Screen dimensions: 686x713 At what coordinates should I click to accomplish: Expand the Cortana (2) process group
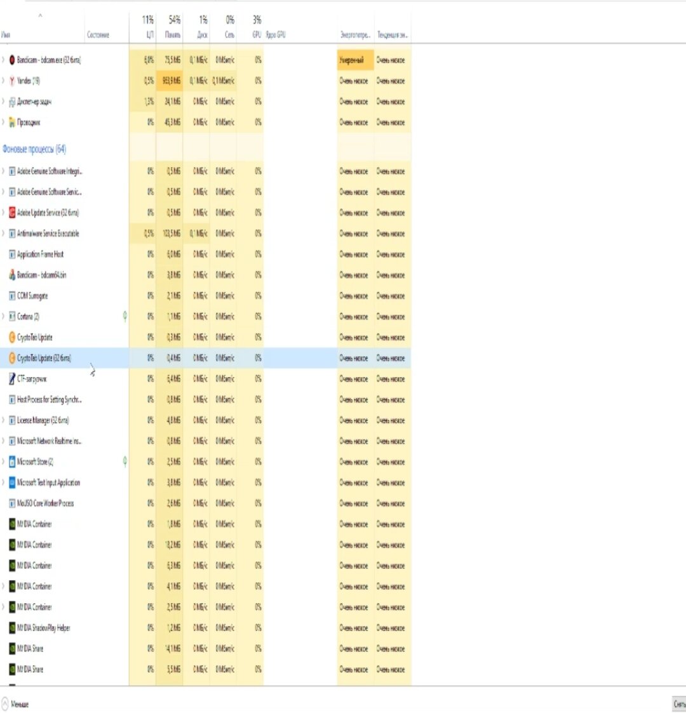[3, 316]
